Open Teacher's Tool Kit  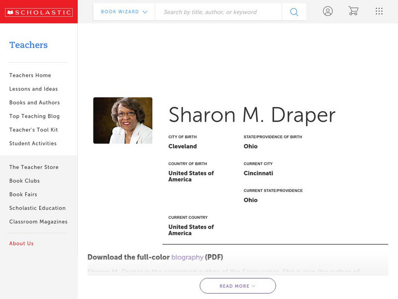click(33, 130)
